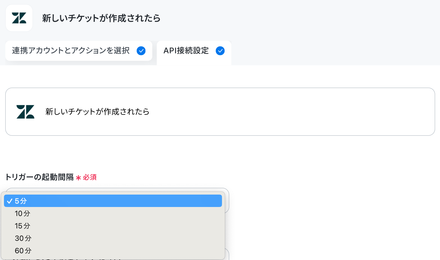Screen dimensions: 440x260
Task: Click empty space inside the Zendesk trigger card
Action: tap(282, 112)
